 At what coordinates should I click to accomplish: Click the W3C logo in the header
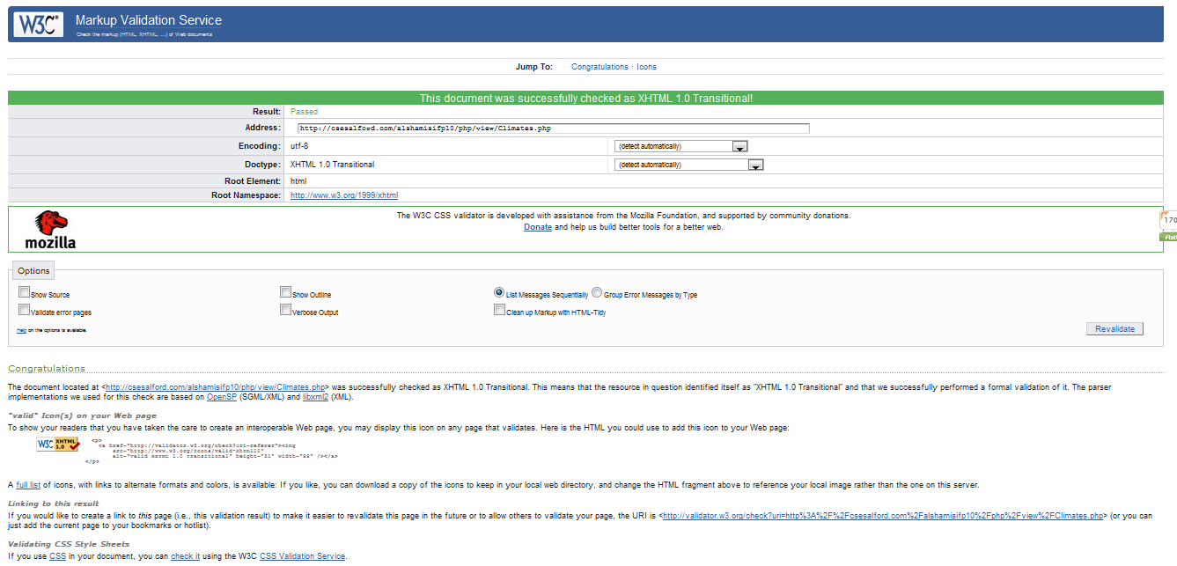[x=37, y=24]
